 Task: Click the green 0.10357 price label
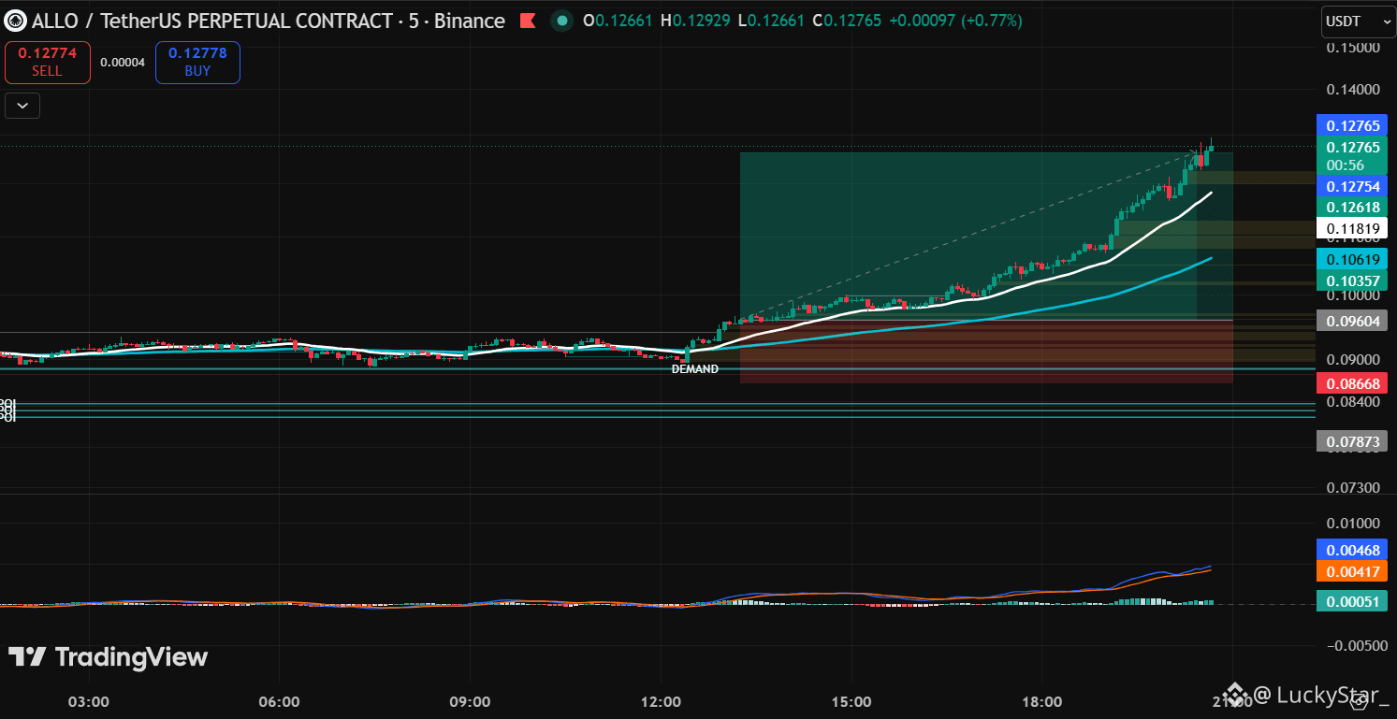(x=1353, y=280)
